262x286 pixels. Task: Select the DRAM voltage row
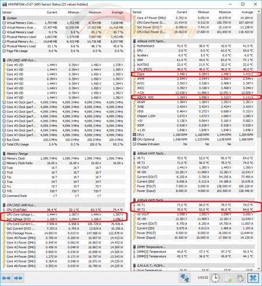[x=194, y=102]
